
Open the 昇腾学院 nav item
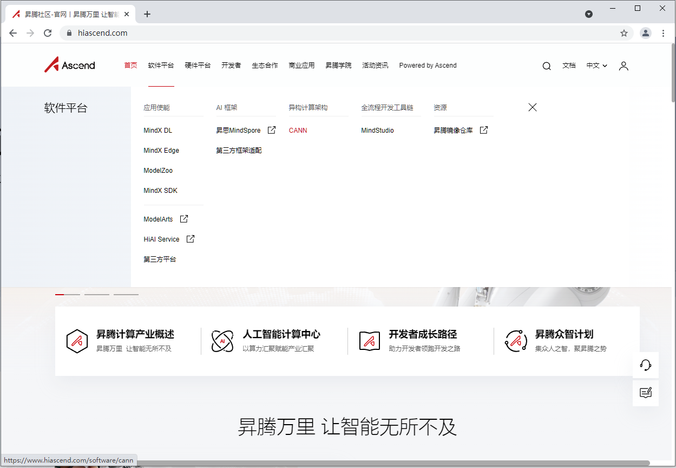pyautogui.click(x=338, y=66)
